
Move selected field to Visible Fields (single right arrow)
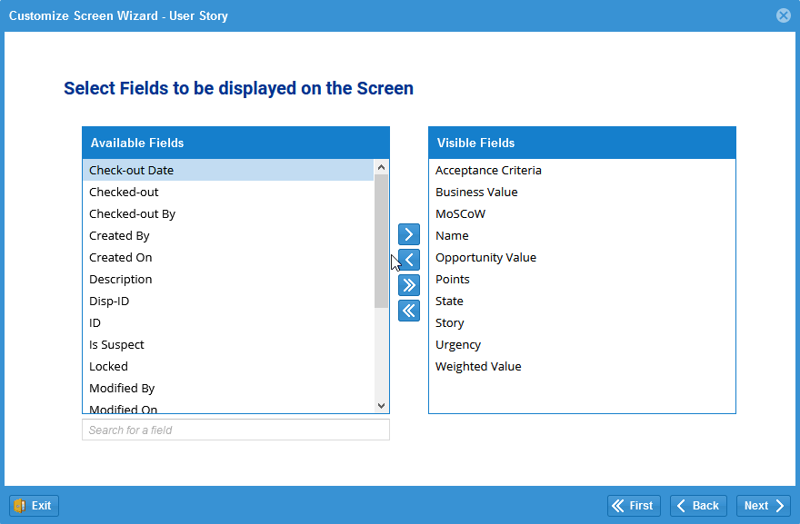click(409, 234)
